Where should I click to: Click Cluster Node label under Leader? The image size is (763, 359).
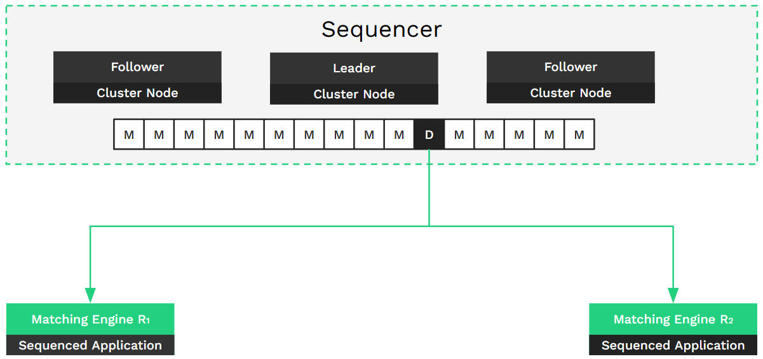(354, 95)
